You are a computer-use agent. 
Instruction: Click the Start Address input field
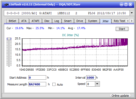tap(37, 78)
